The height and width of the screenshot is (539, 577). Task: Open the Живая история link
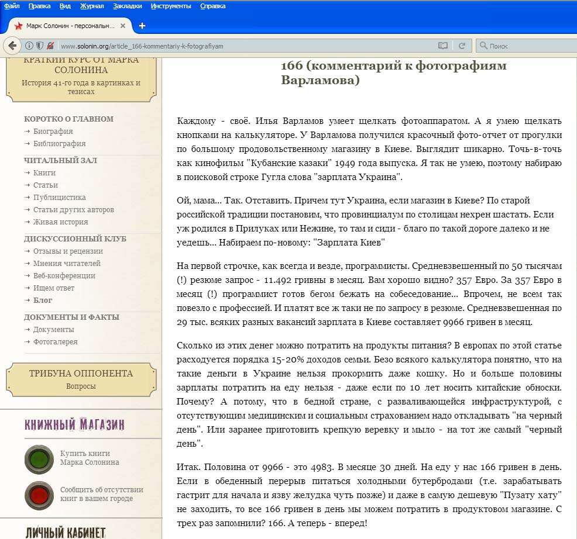pyautogui.click(x=61, y=222)
